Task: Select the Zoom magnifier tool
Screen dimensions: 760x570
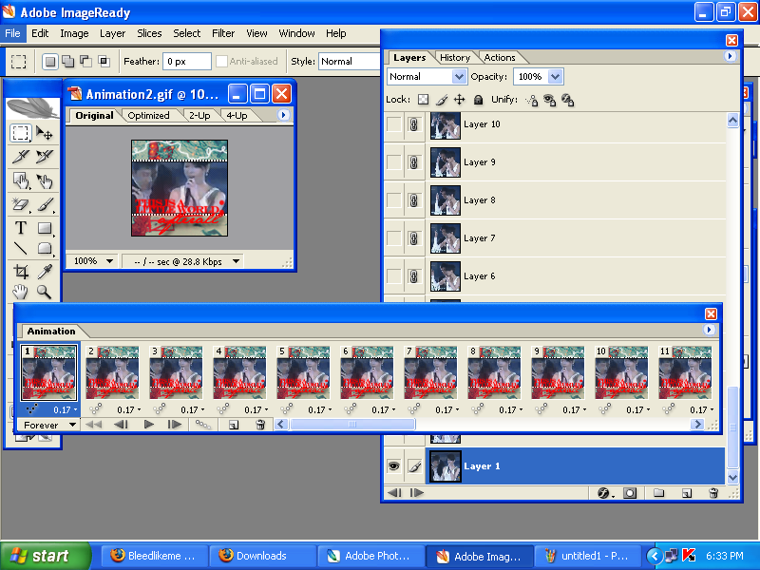Action: (45, 292)
